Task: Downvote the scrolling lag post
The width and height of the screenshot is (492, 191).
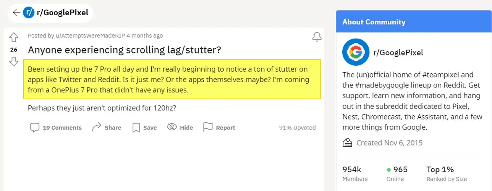Action: click(14, 62)
